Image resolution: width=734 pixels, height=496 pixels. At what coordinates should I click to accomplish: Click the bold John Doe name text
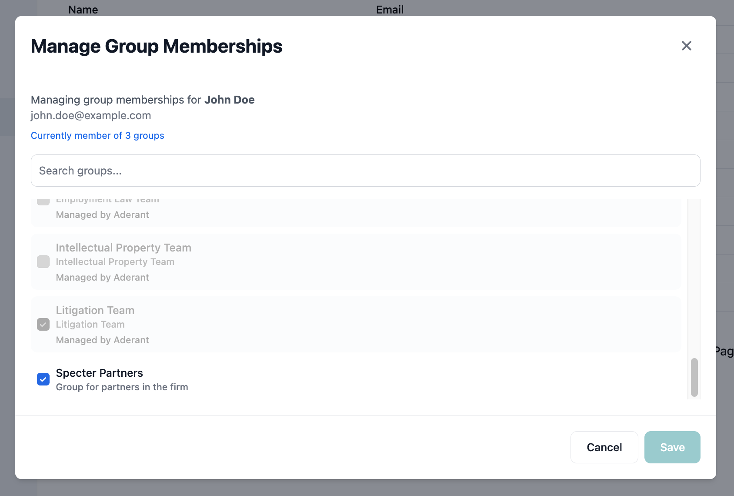click(229, 100)
